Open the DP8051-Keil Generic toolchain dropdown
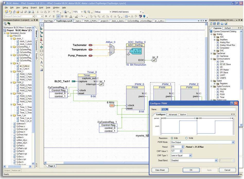 point(141,12)
